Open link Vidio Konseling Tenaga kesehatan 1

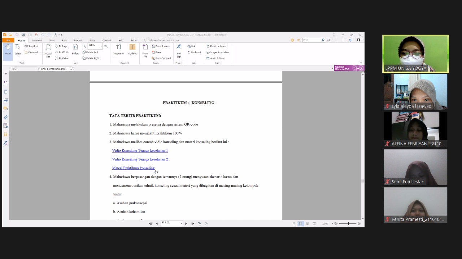(x=140, y=150)
